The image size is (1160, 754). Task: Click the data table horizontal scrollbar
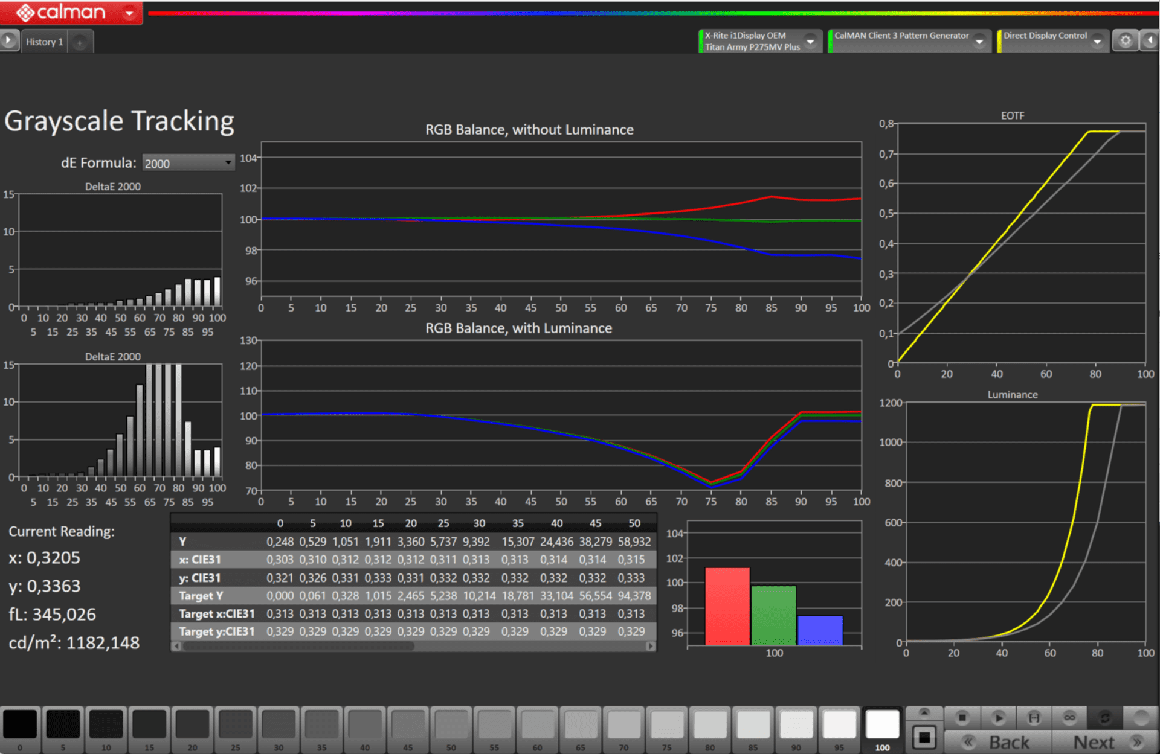tap(298, 646)
